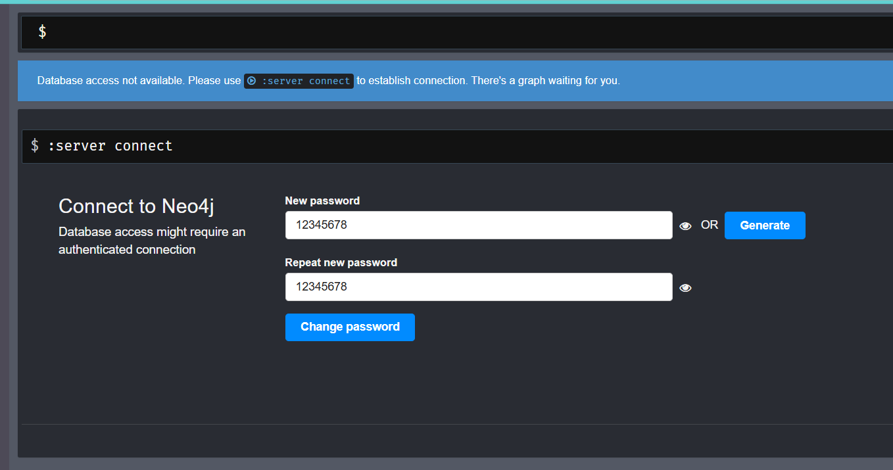
Task: Click into the New password field
Action: [479, 225]
